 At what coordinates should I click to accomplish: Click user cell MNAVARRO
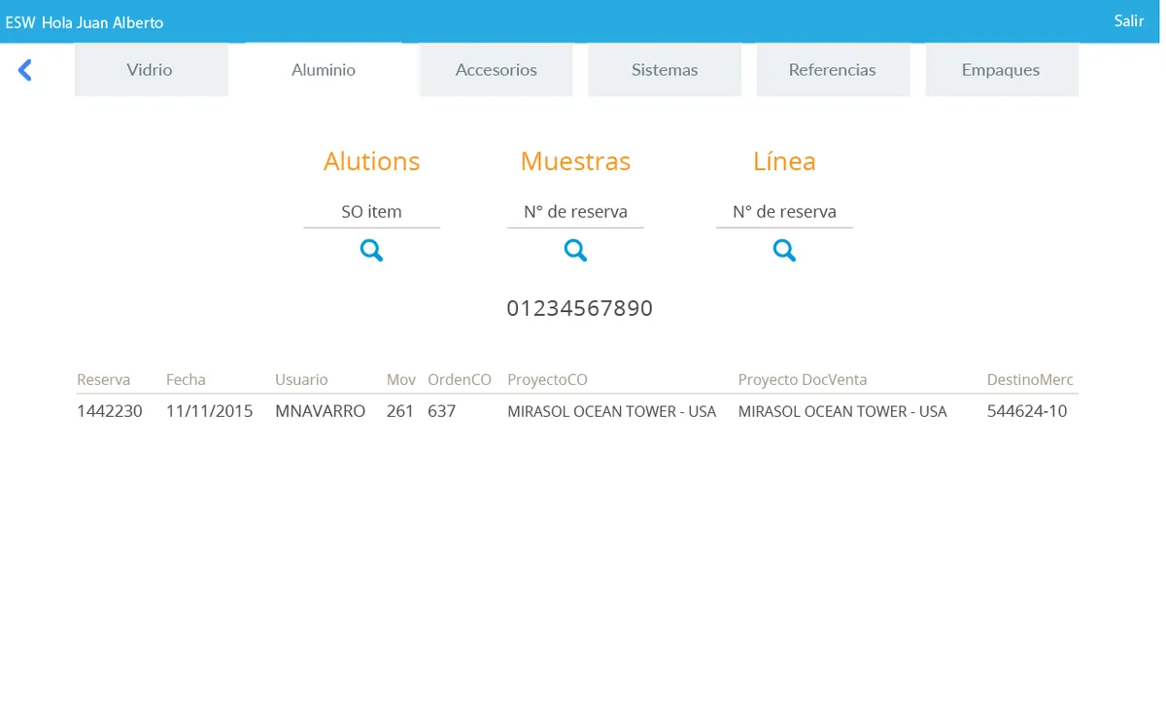click(321, 411)
